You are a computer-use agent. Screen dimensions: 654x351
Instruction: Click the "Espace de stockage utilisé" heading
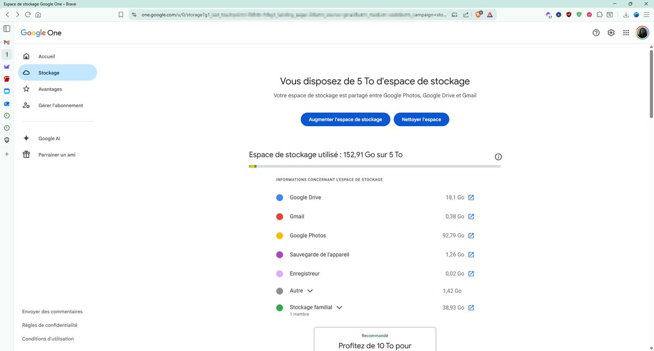(326, 155)
